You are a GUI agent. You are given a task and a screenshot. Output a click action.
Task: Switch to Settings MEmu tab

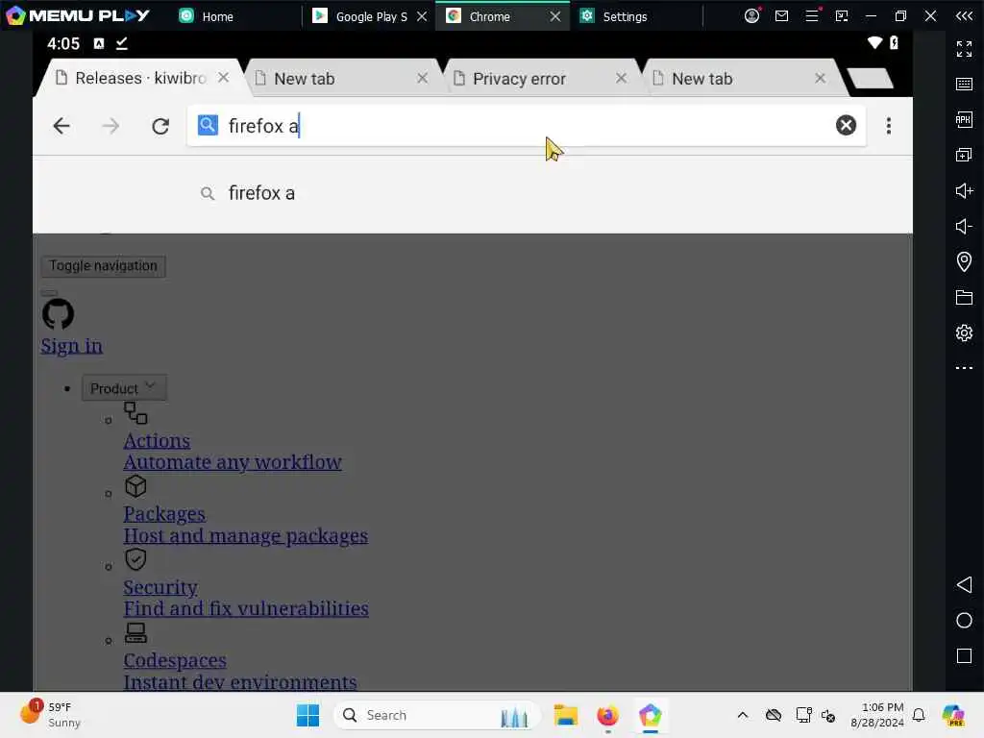tap(613, 16)
